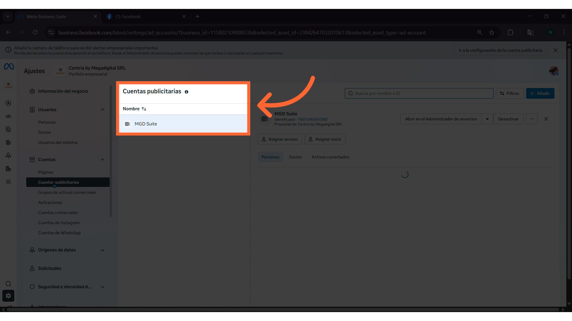Click the search magnifier icon in left rail
This screenshot has width=572, height=321.
pos(8,284)
